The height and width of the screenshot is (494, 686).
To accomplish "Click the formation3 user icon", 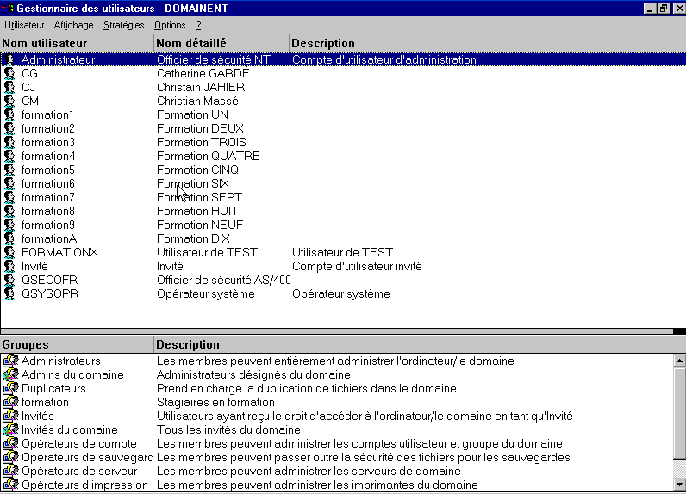I will click(9, 142).
